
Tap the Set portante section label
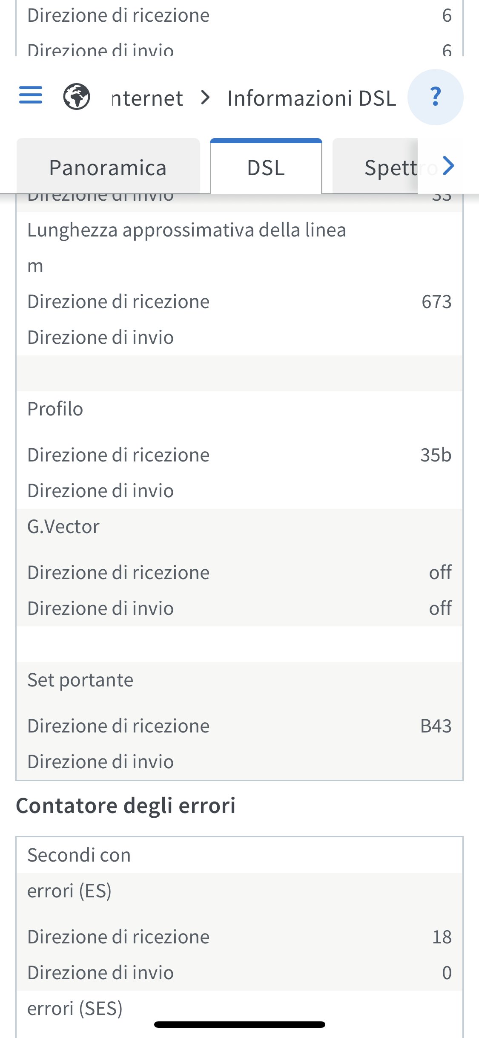click(80, 680)
